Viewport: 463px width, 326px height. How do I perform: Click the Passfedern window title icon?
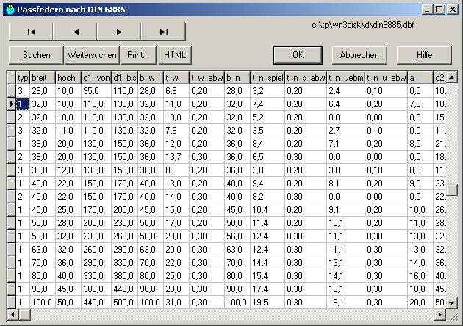pyautogui.click(x=9, y=9)
